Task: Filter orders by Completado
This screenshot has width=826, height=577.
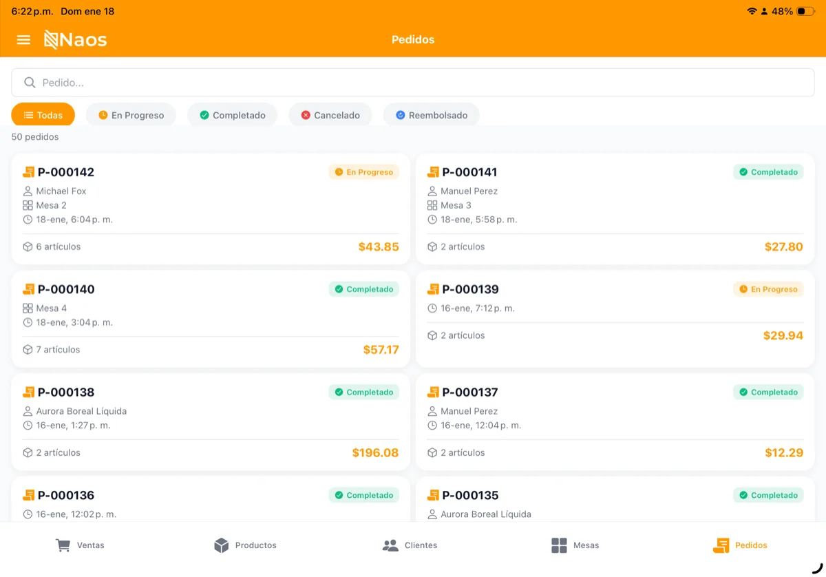Action: [x=232, y=115]
